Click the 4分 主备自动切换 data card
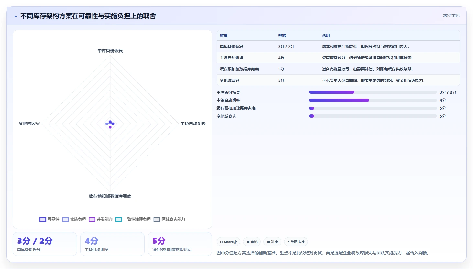 pyautogui.click(x=112, y=244)
